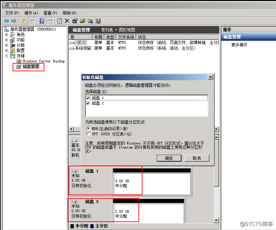Select the 功能 node icon in tree
Screen dimensions: 276x230
click(x=13, y=40)
